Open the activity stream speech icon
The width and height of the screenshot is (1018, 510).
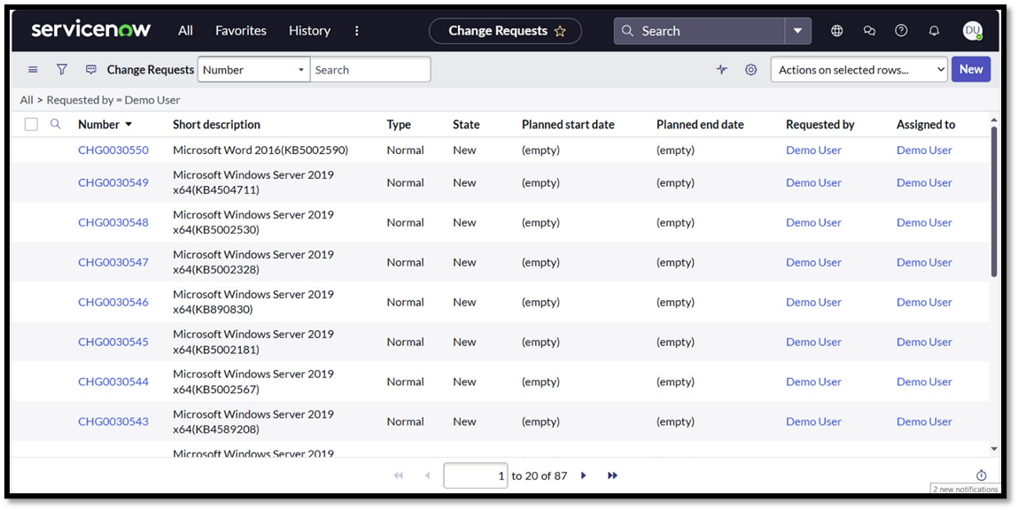click(x=91, y=69)
